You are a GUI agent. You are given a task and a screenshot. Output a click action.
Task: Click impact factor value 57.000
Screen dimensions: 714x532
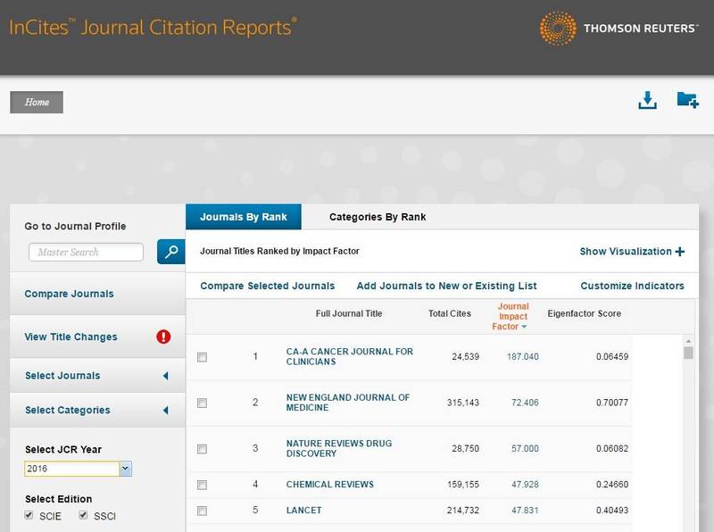point(525,449)
